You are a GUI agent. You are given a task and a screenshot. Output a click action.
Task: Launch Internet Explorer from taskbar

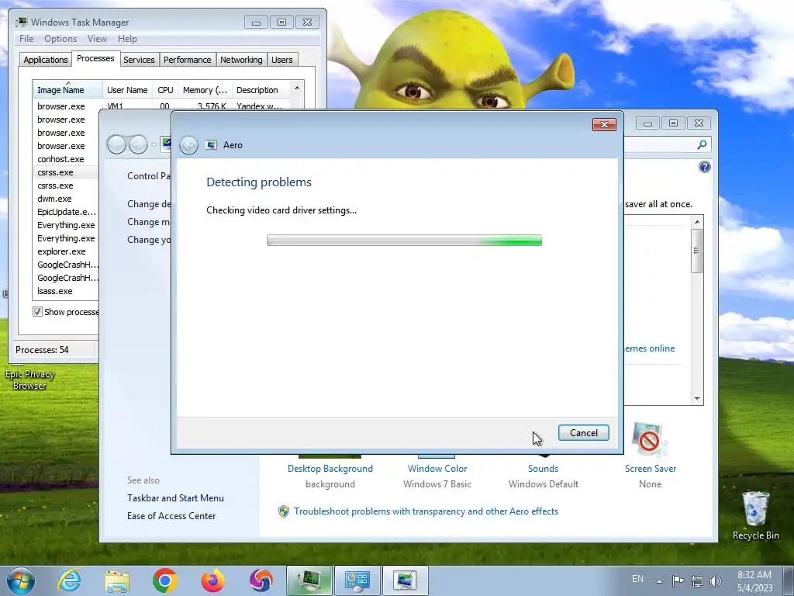(x=69, y=580)
